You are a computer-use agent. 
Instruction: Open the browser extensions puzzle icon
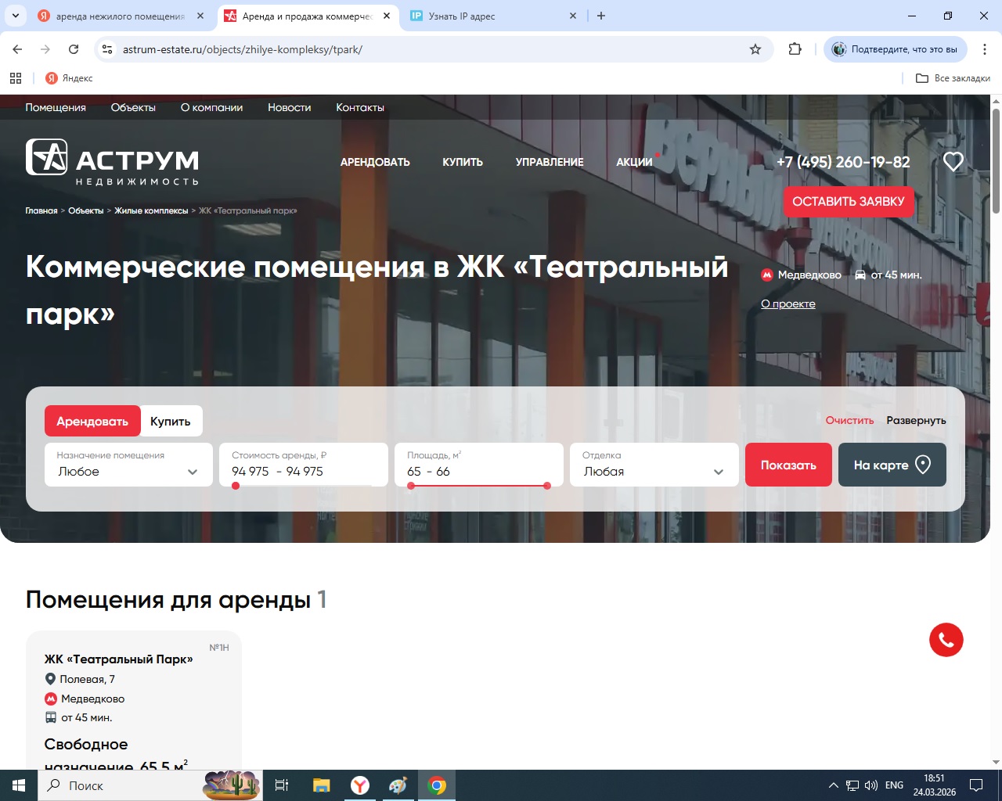(795, 49)
